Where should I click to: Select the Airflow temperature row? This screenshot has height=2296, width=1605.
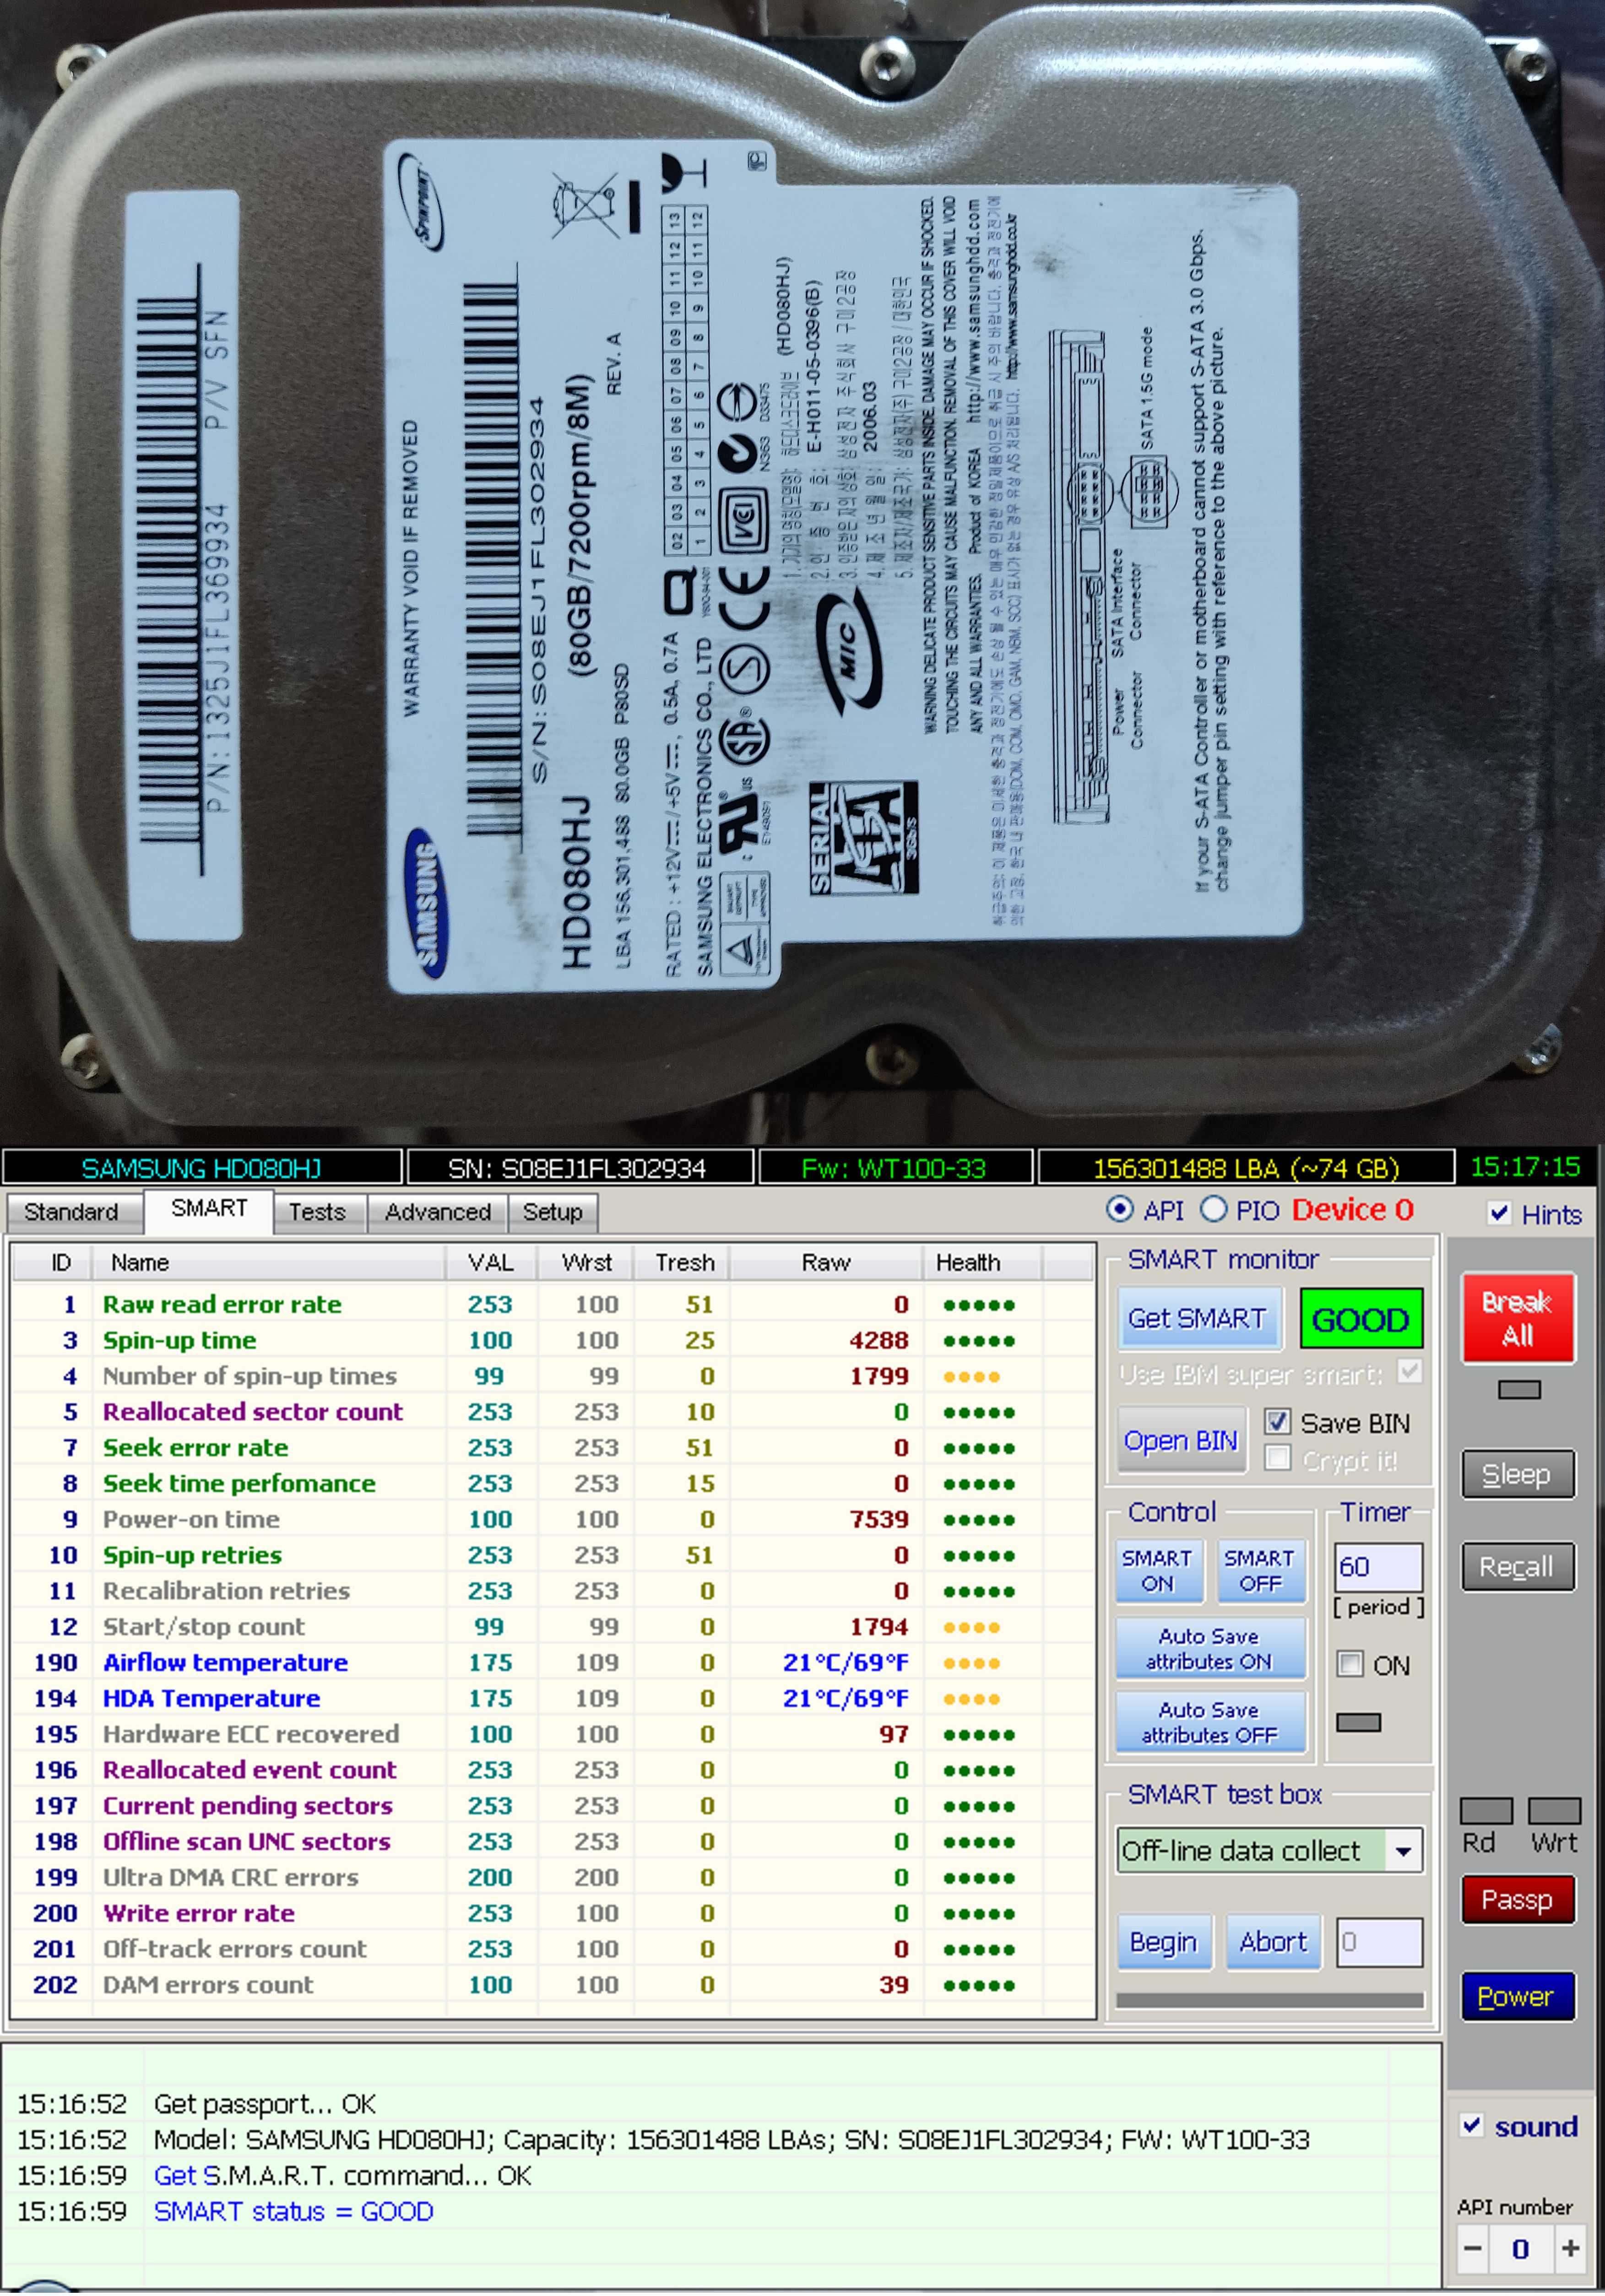click(553, 1662)
